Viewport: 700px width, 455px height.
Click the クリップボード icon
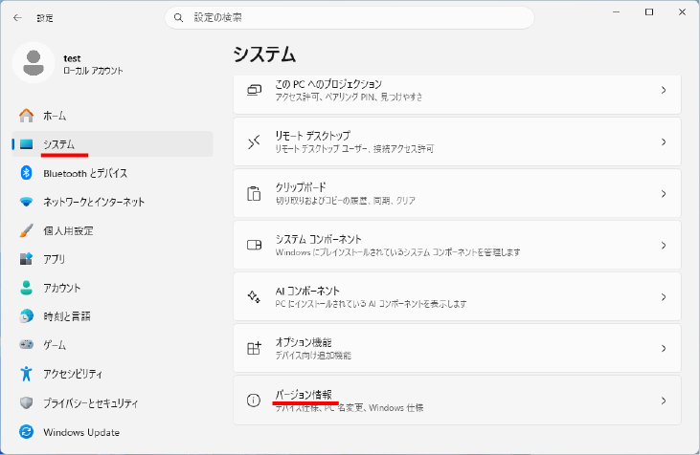[254, 193]
